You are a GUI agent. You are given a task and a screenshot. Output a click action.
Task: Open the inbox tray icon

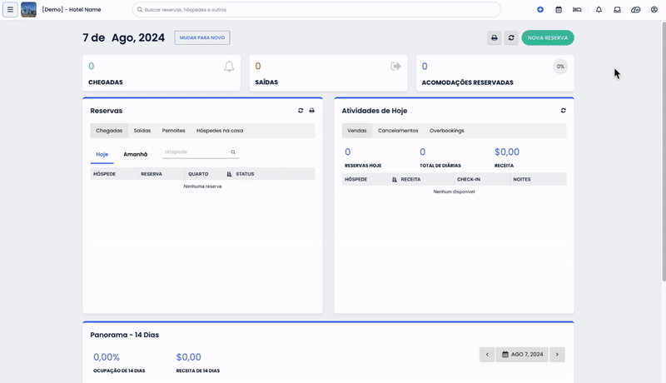point(618,10)
